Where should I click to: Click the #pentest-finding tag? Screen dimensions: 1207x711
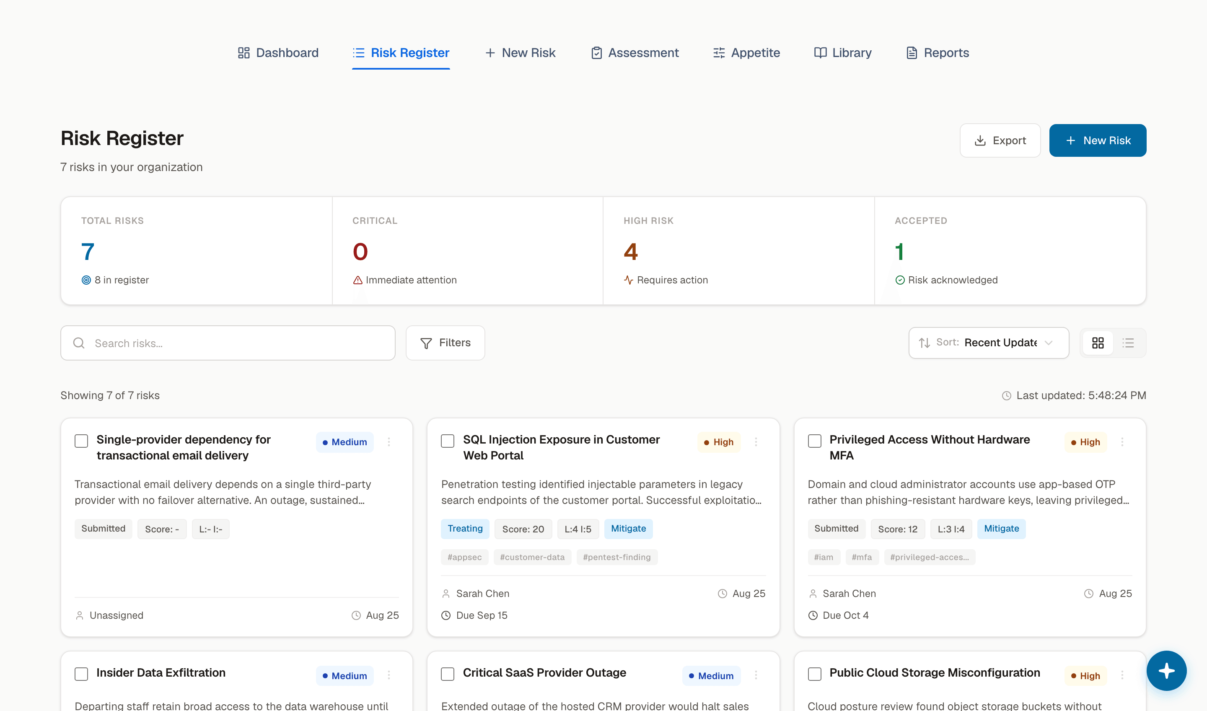(x=617, y=557)
